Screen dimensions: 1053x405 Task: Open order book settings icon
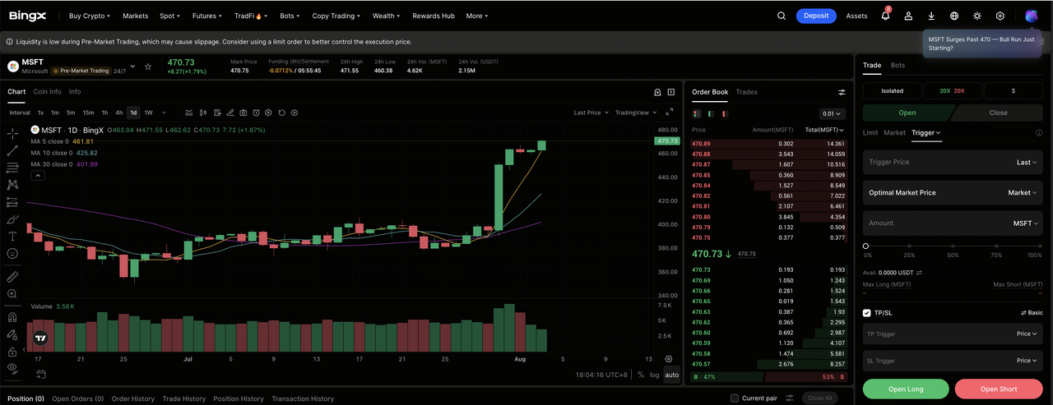click(x=842, y=93)
